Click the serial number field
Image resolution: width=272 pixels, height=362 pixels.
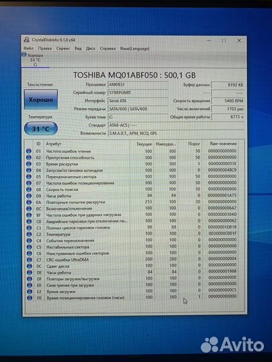[x=138, y=93]
